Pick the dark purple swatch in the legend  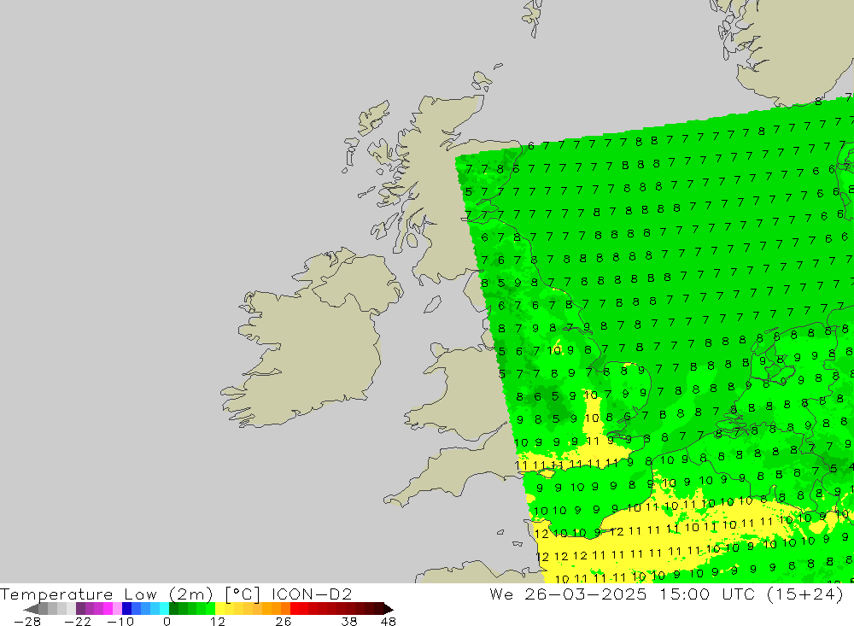point(80,609)
